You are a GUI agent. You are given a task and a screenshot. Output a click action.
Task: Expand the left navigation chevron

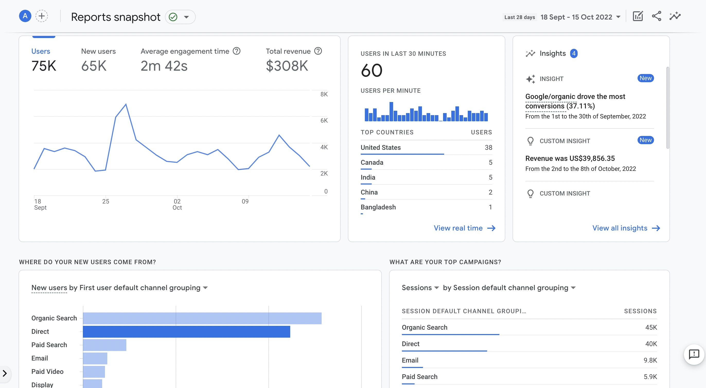pyautogui.click(x=5, y=373)
